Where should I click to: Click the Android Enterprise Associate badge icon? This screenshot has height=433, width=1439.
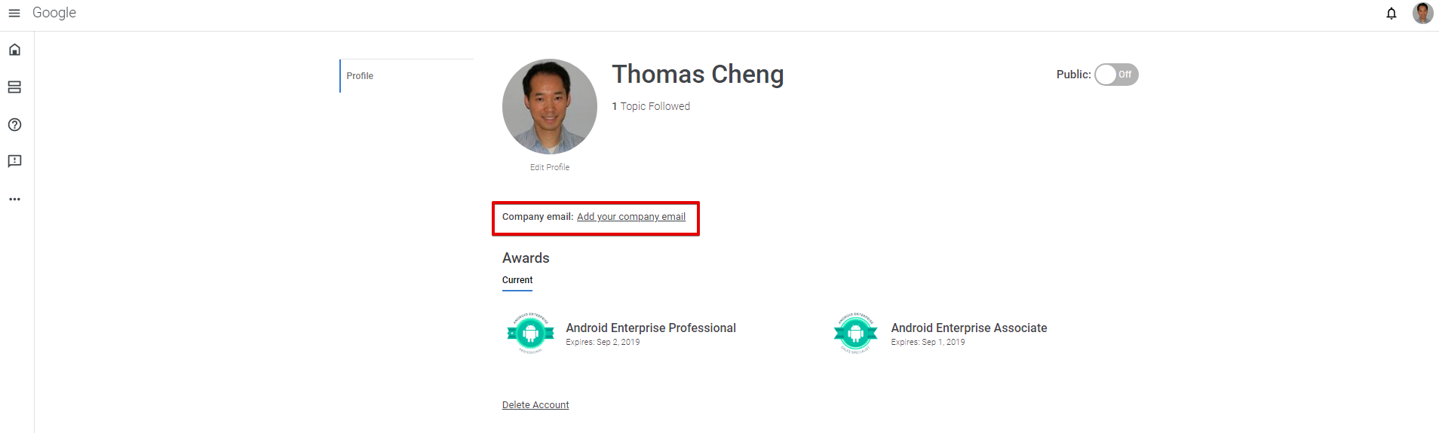point(855,332)
